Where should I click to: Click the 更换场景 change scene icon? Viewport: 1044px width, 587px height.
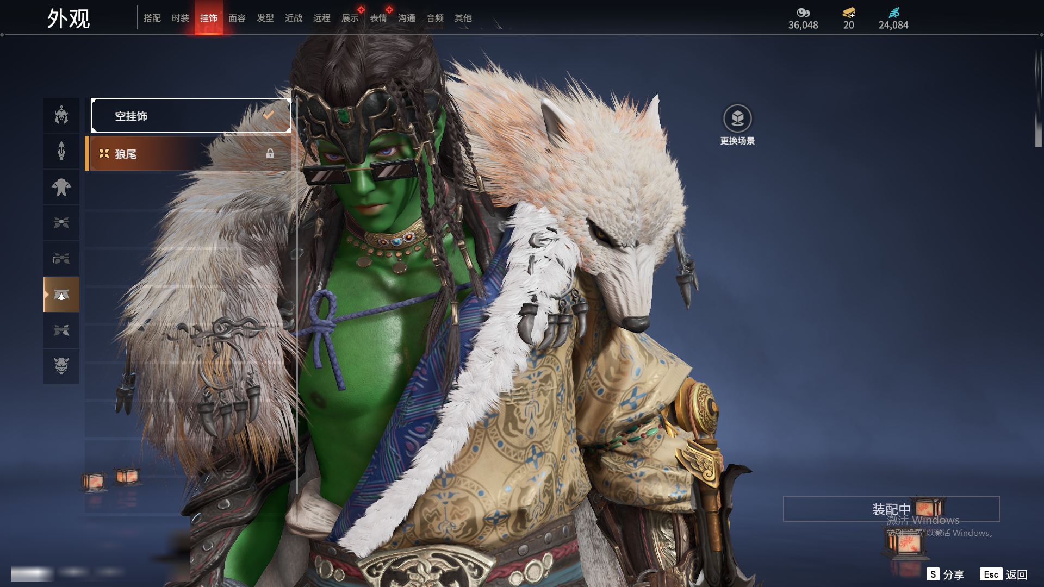click(737, 118)
